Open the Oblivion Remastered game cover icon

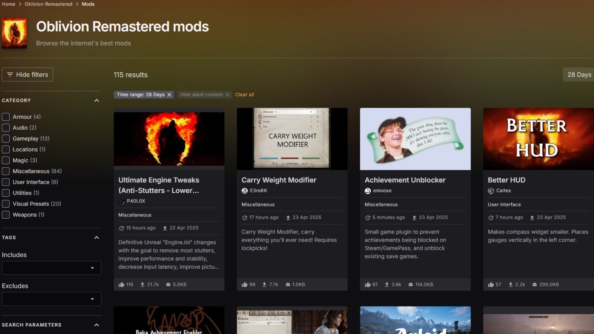point(14,33)
